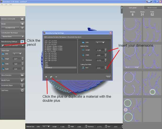Click Depth icon in Object Size section
162x129 pixels.
[3, 69]
